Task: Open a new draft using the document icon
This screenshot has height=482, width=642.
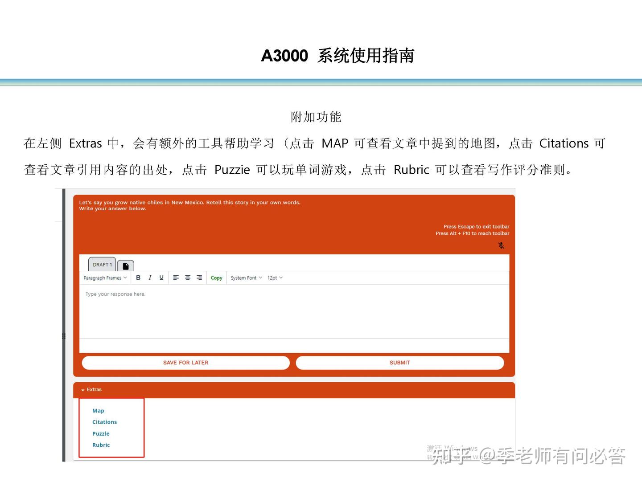Action: point(126,265)
